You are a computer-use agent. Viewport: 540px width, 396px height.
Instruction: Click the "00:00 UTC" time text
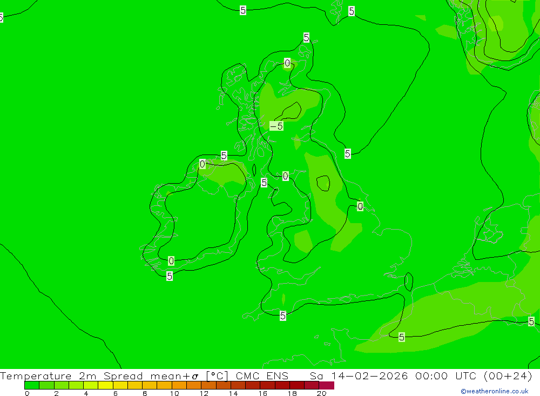point(446,375)
